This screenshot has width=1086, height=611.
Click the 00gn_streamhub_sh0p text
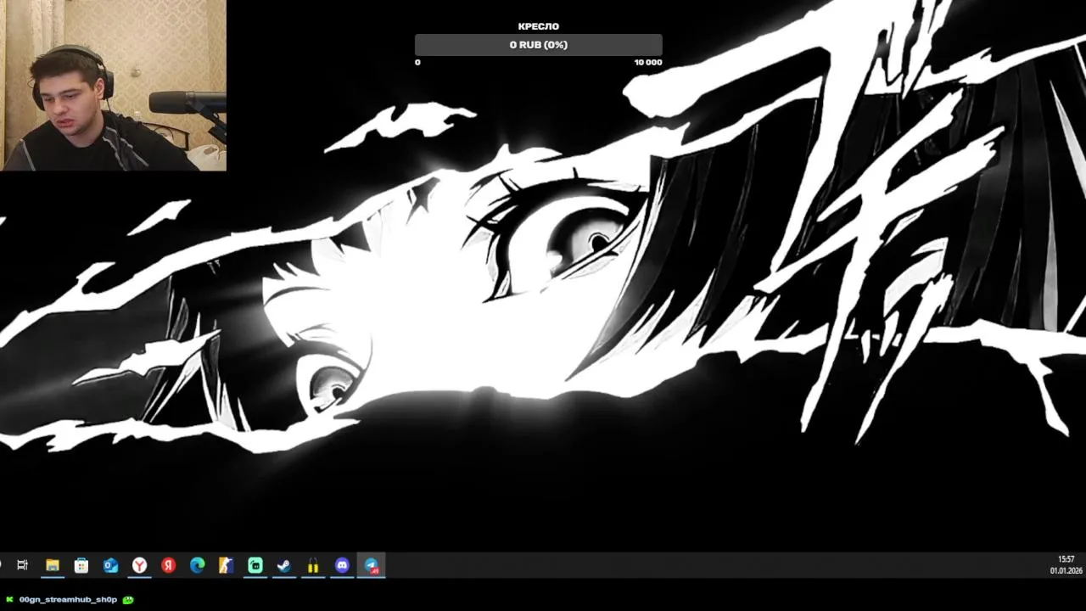[x=68, y=600]
